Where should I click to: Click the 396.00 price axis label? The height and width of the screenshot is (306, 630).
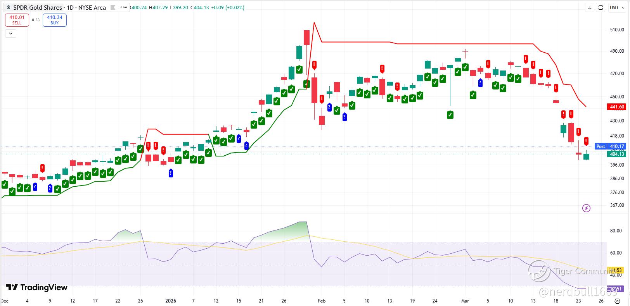pyautogui.click(x=617, y=165)
